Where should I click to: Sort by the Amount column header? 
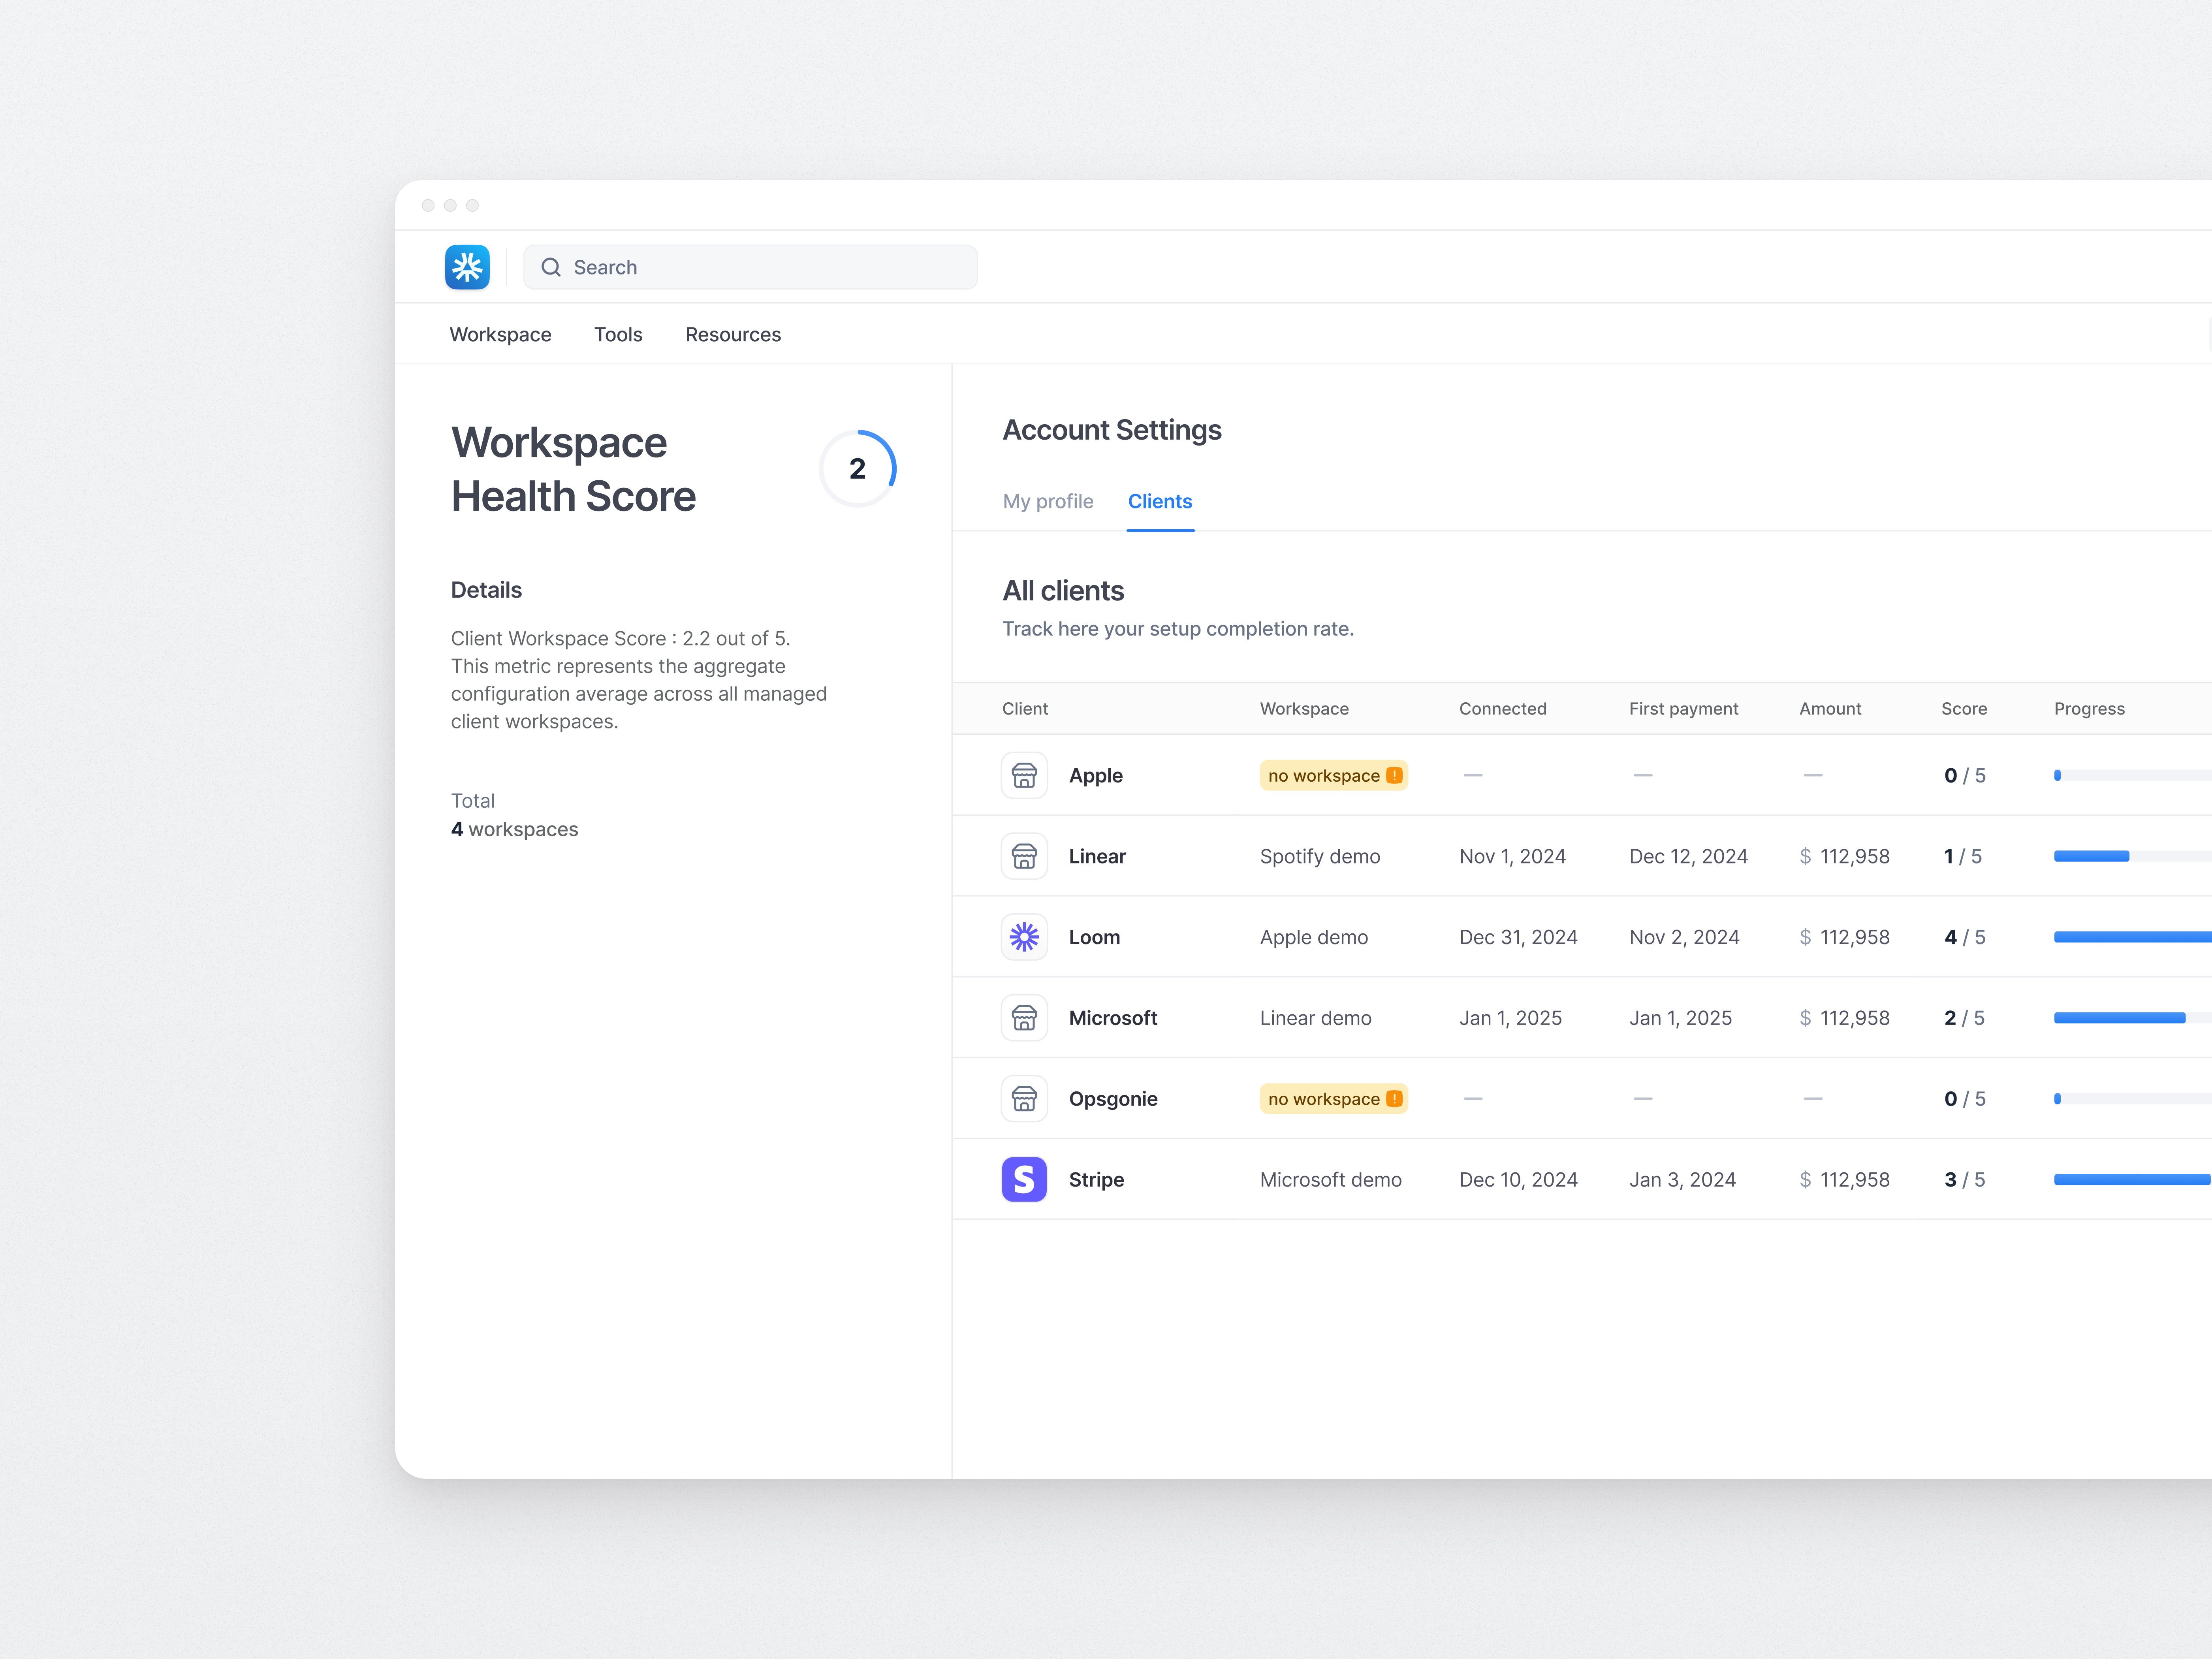click(x=1830, y=709)
